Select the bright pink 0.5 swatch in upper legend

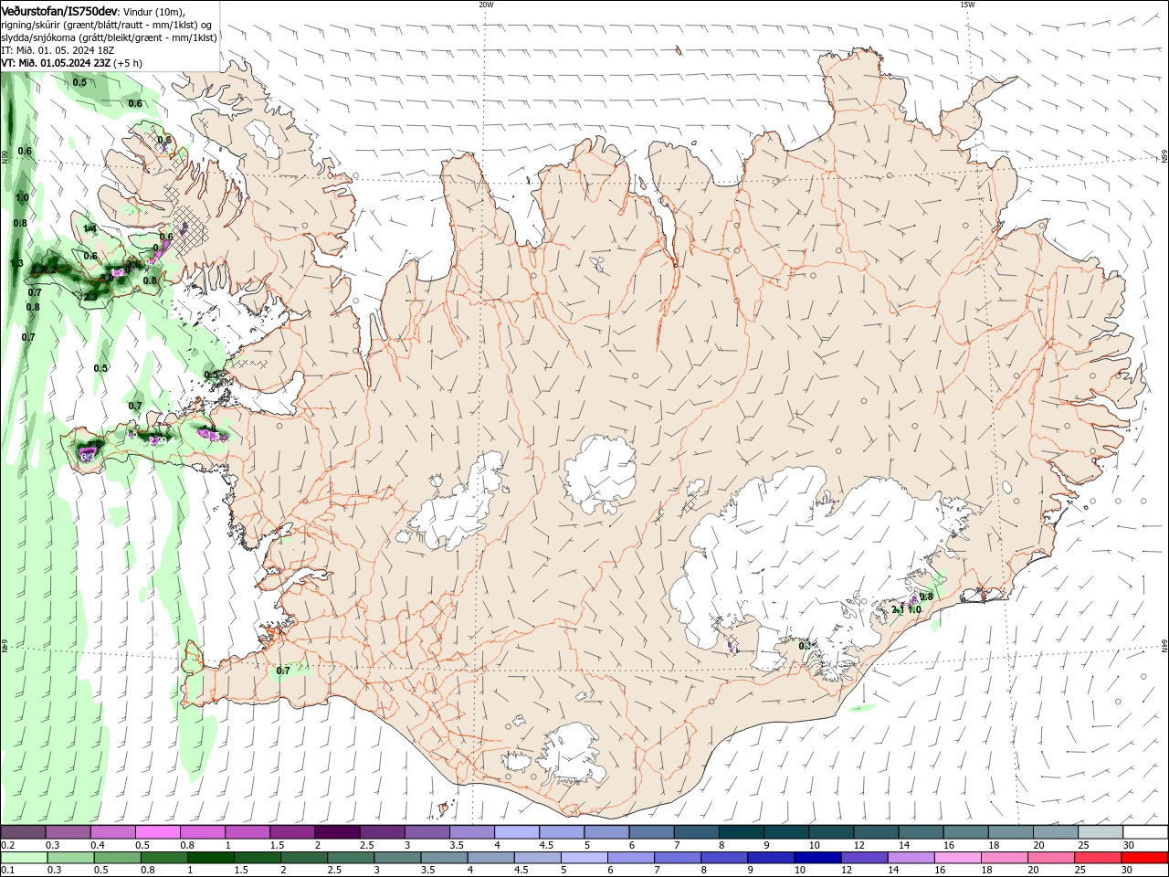pos(157,832)
